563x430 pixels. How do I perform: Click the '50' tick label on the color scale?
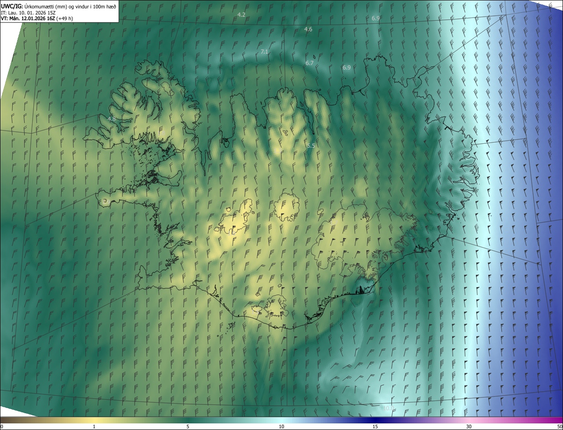coord(559,426)
